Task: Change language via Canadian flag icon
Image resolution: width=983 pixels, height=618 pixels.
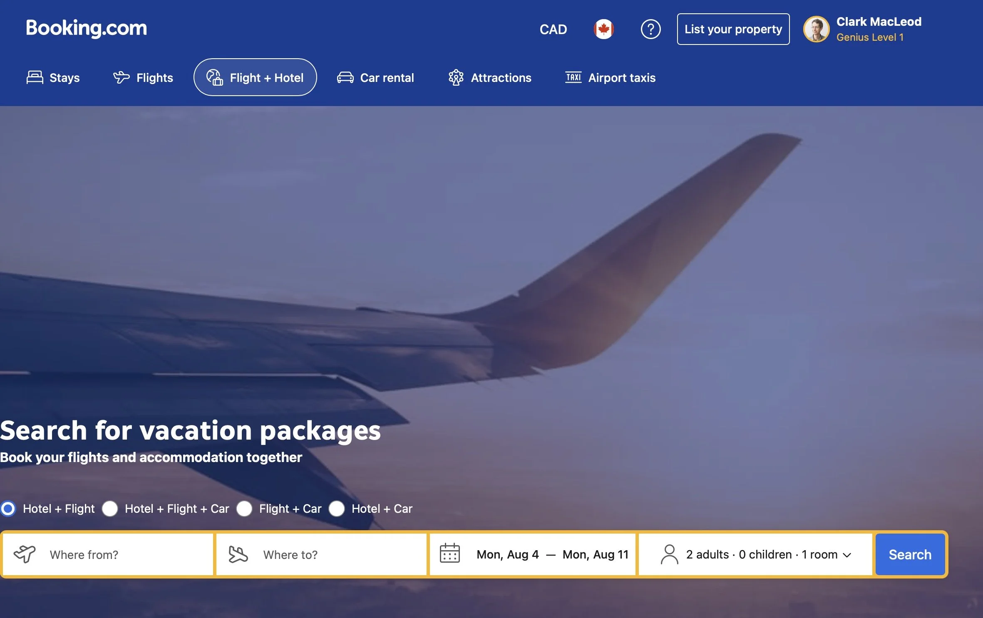Action: tap(603, 29)
